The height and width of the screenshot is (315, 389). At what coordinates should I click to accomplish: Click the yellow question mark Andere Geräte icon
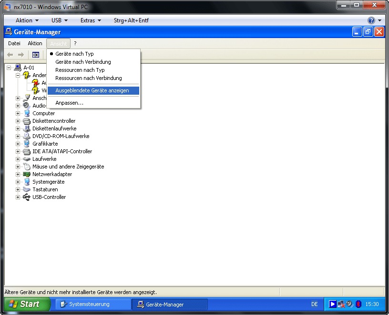tap(27, 75)
